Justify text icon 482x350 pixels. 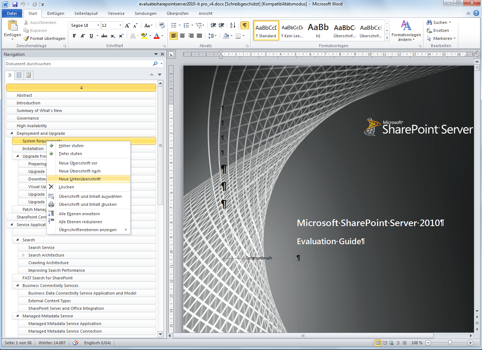click(x=199, y=36)
